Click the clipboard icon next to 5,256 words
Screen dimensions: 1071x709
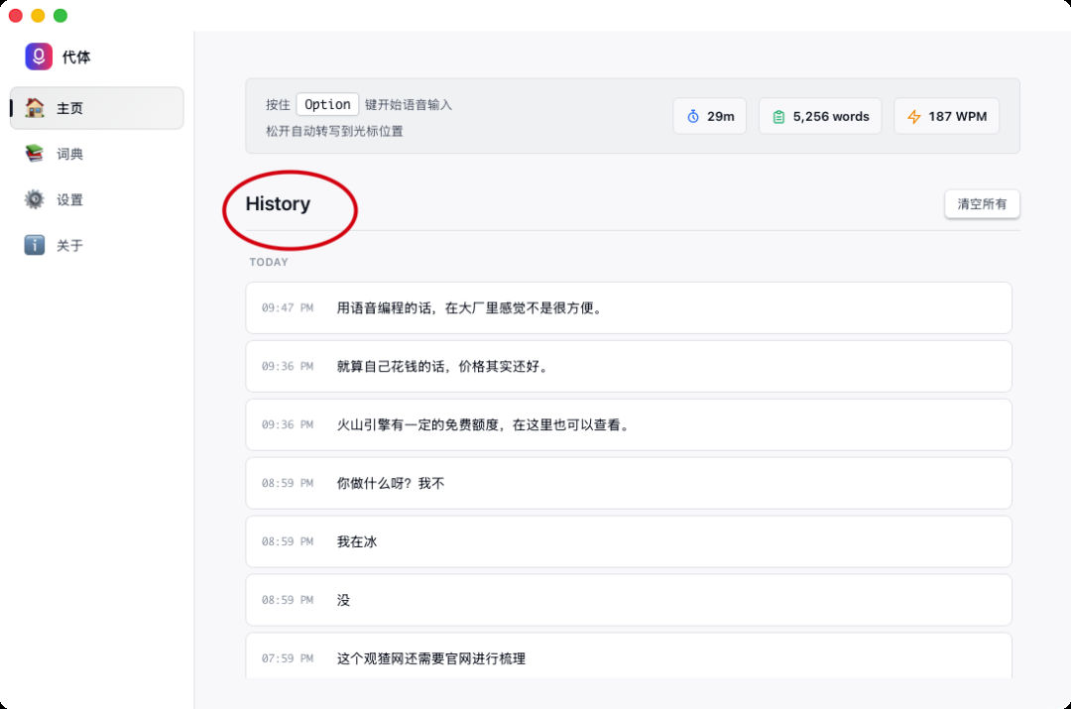point(778,116)
